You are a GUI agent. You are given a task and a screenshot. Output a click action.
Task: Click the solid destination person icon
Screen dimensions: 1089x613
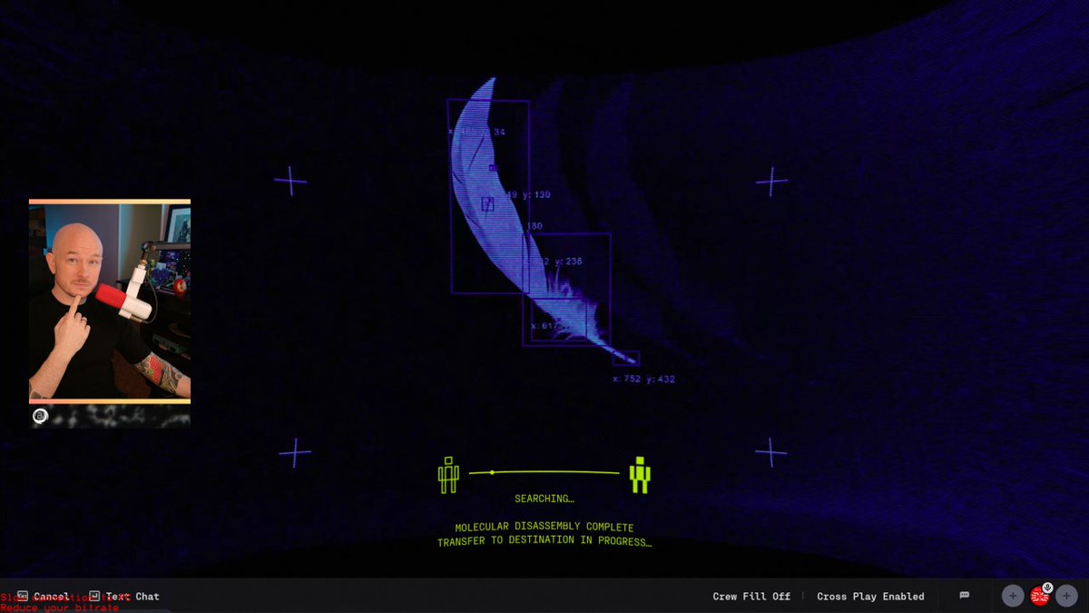pyautogui.click(x=641, y=475)
